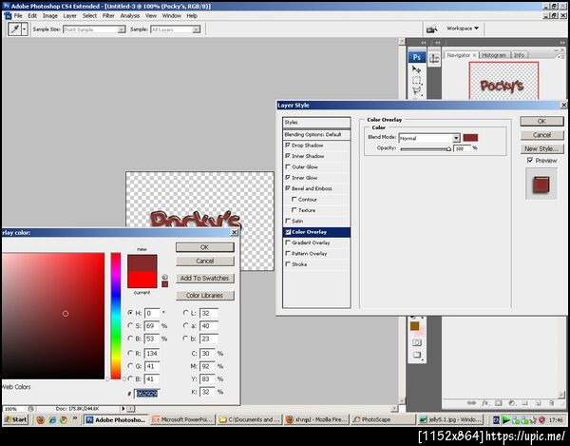Launch Firefox from quick launch bar
Image resolution: width=570 pixels, height=446 pixels.
click(40, 419)
